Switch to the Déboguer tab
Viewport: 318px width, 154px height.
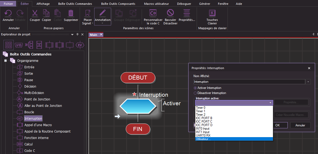point(184,4)
